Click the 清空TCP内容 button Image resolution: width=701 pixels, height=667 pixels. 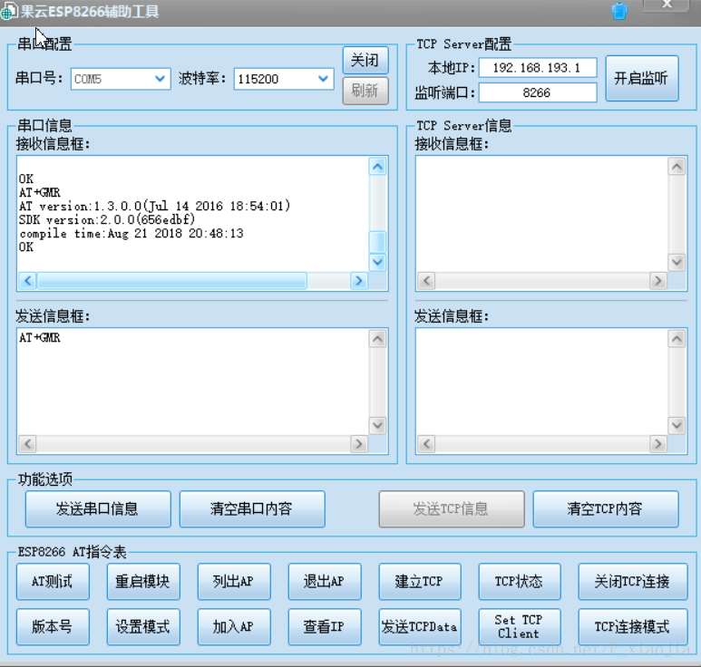[606, 508]
